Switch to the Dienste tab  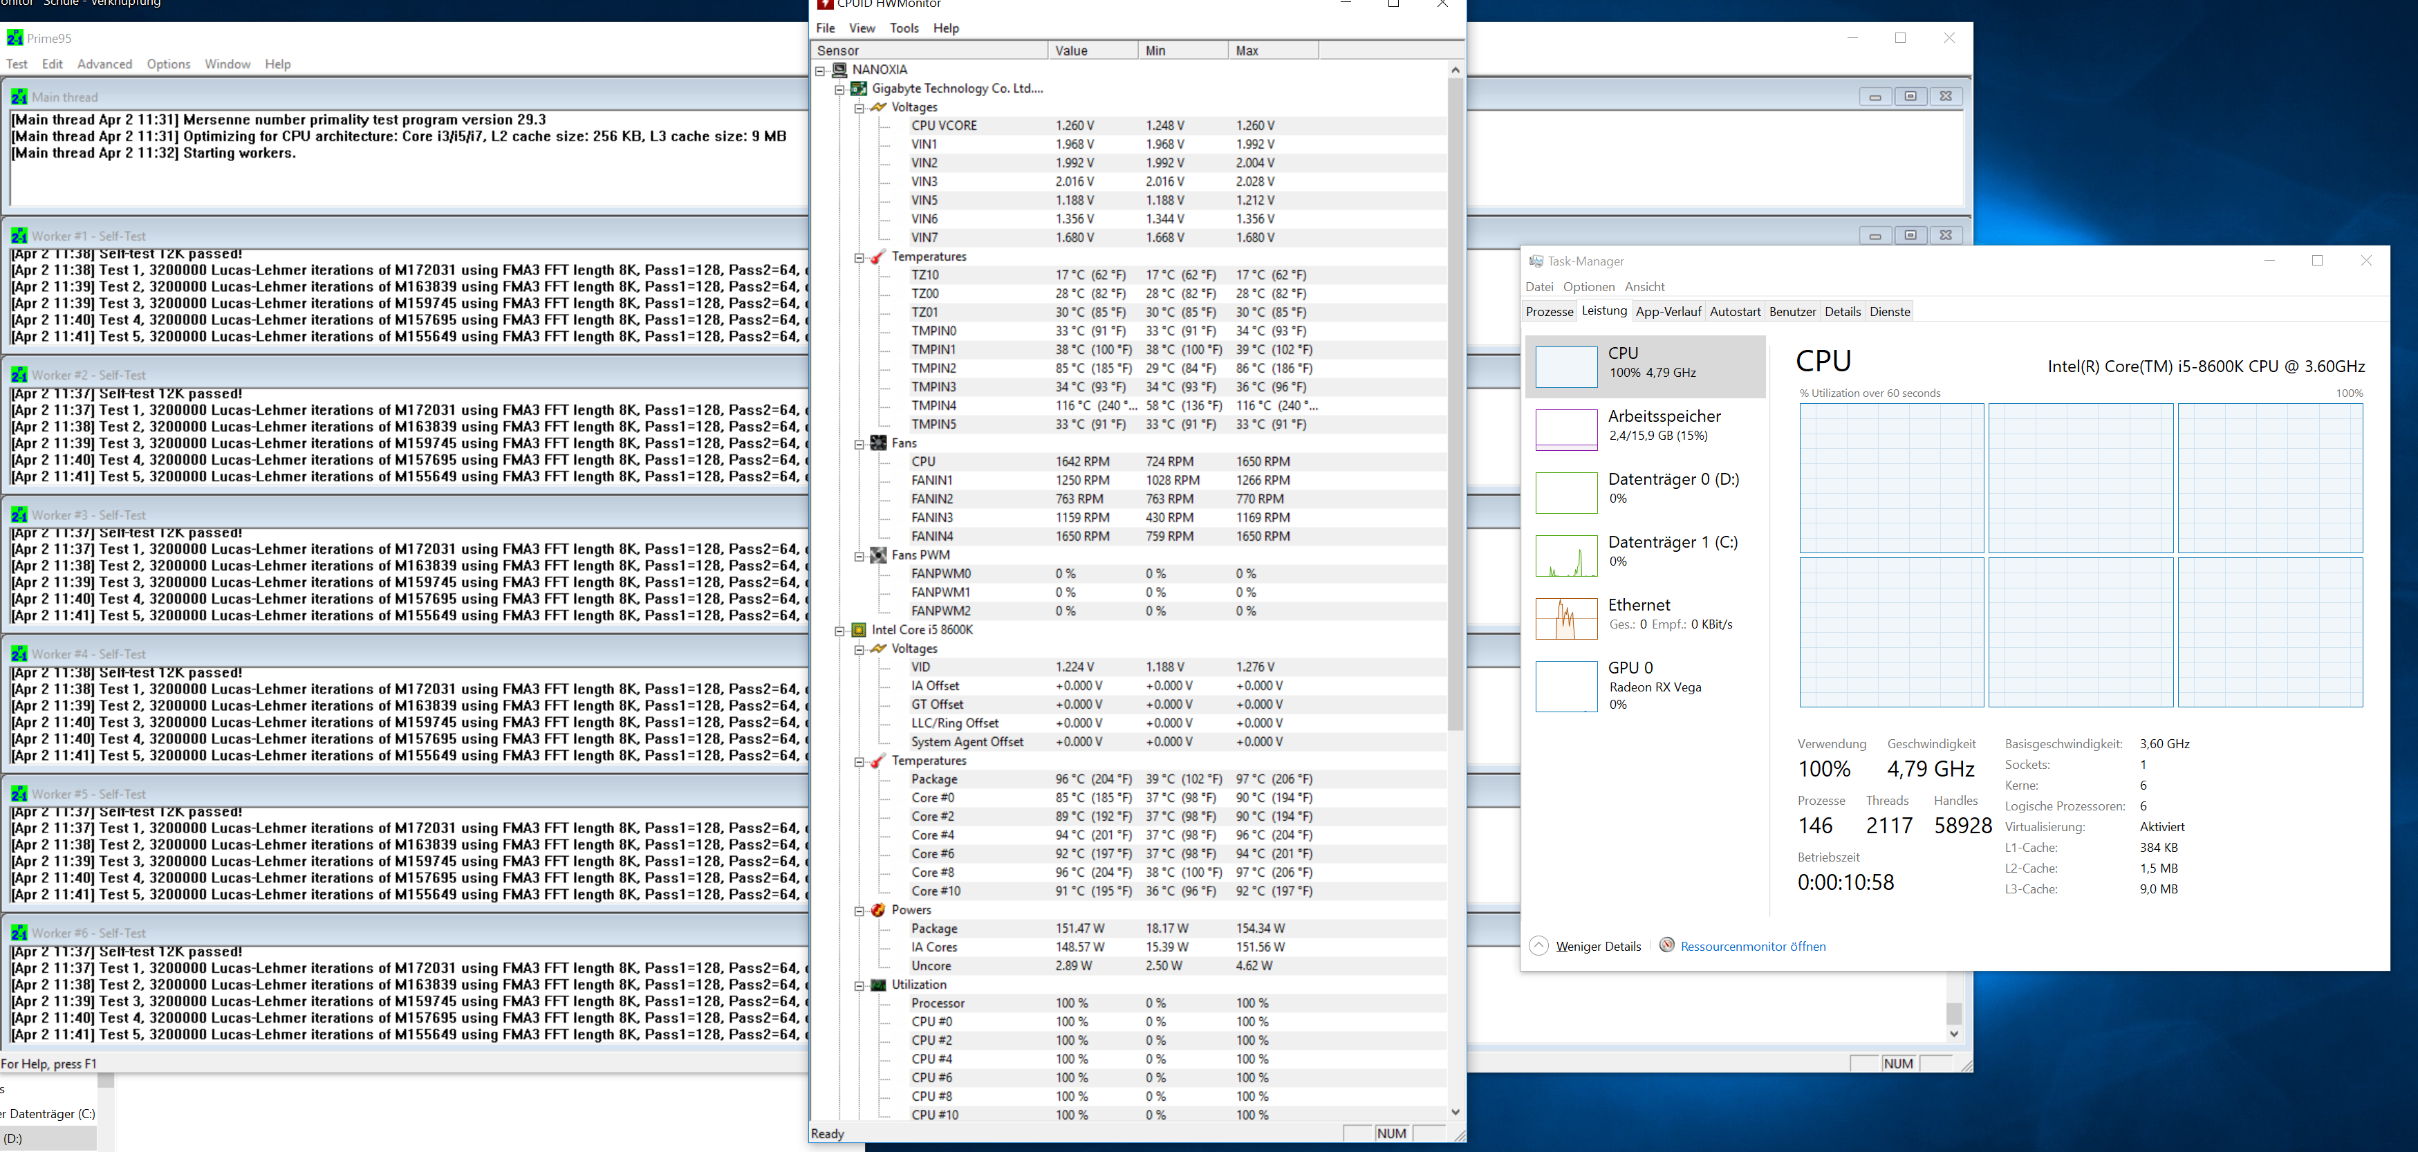tap(1890, 312)
